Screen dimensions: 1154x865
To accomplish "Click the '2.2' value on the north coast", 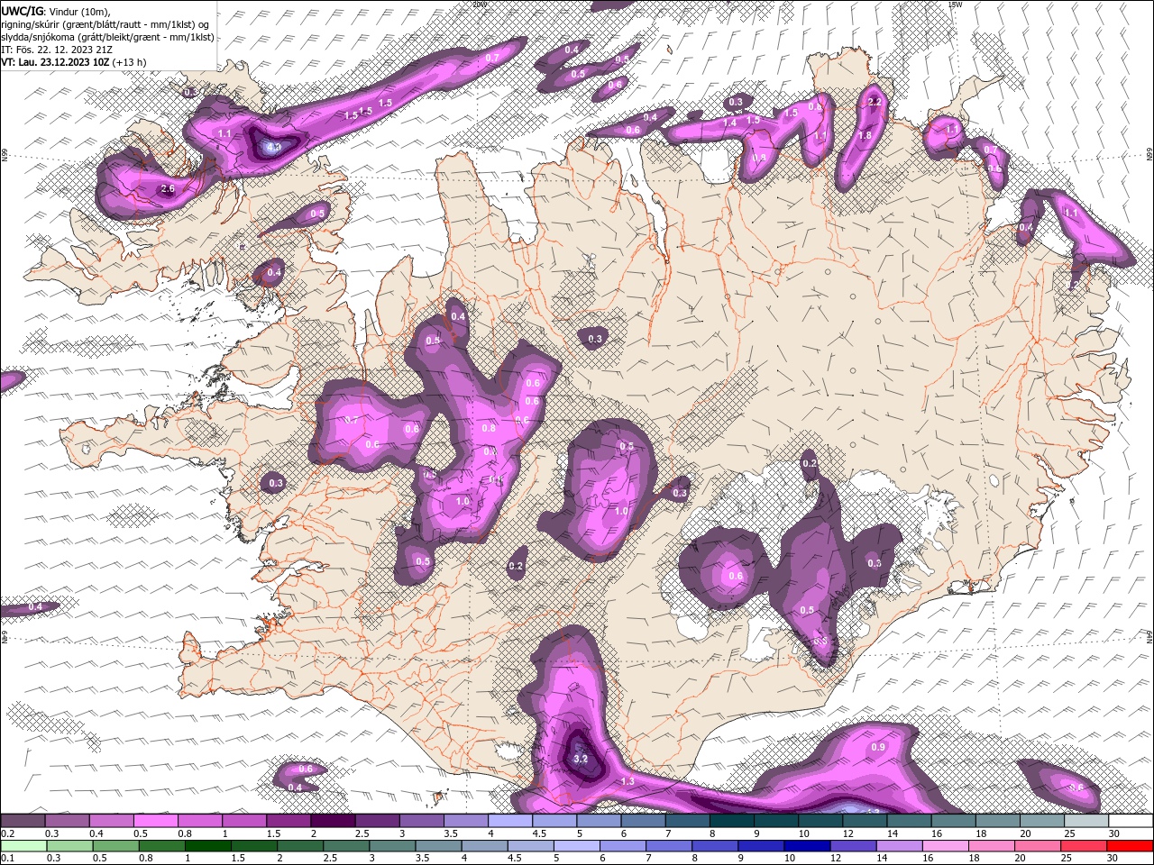I will pyautogui.click(x=874, y=103).
